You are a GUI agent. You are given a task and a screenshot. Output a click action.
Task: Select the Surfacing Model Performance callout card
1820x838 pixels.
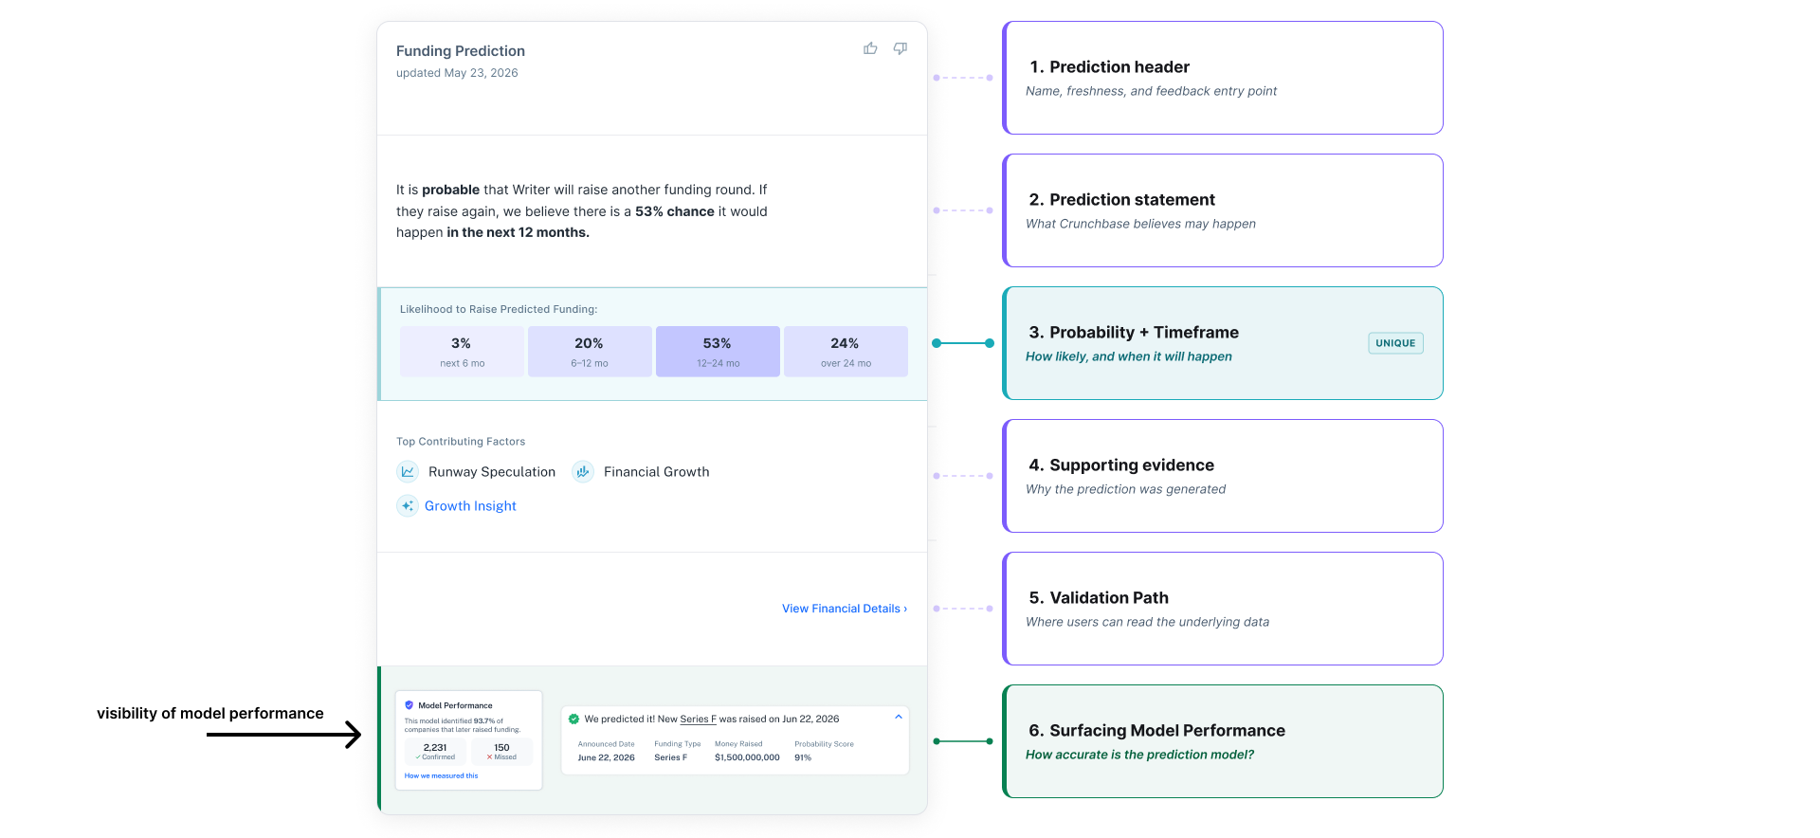pos(1223,741)
